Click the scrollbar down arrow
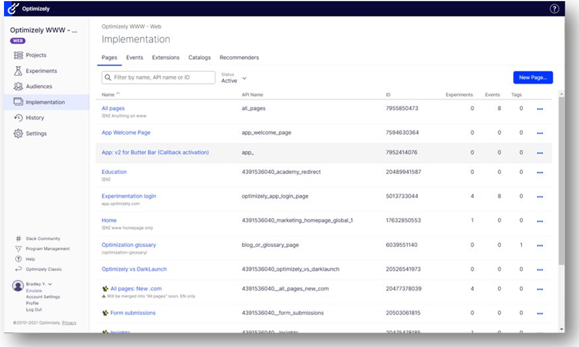The image size is (579, 347). click(561, 329)
